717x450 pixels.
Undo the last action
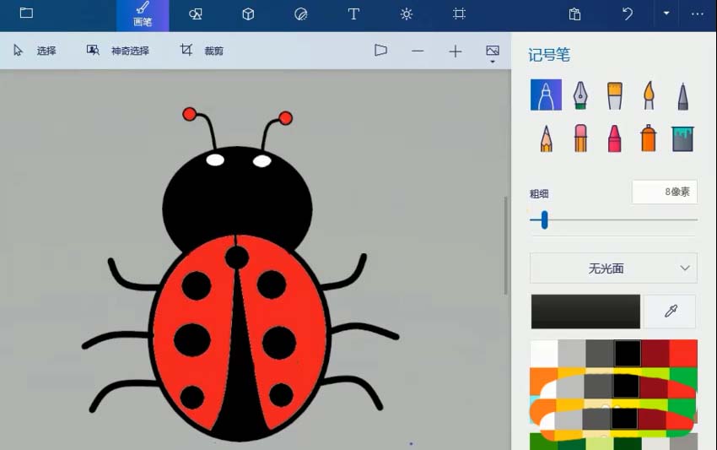[x=628, y=14]
